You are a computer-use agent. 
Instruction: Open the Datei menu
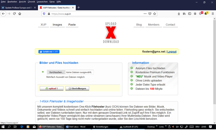[3, 2]
